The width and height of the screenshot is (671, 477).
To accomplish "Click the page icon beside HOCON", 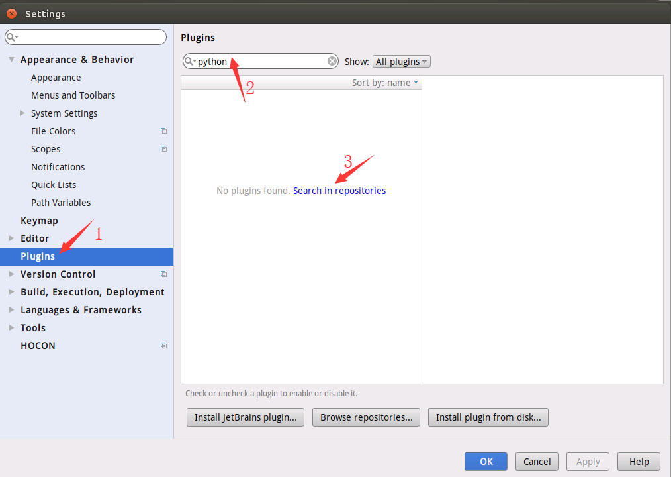I will [163, 345].
